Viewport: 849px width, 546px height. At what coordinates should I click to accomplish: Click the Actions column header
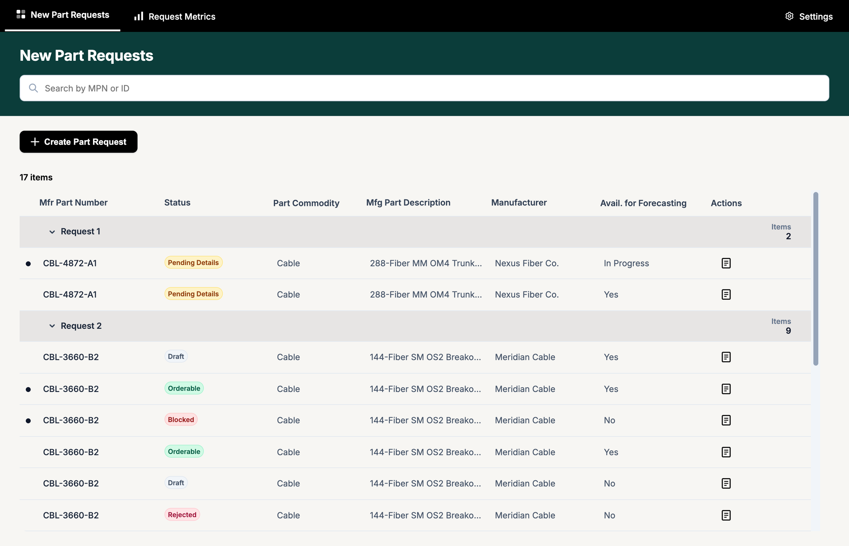pos(726,203)
